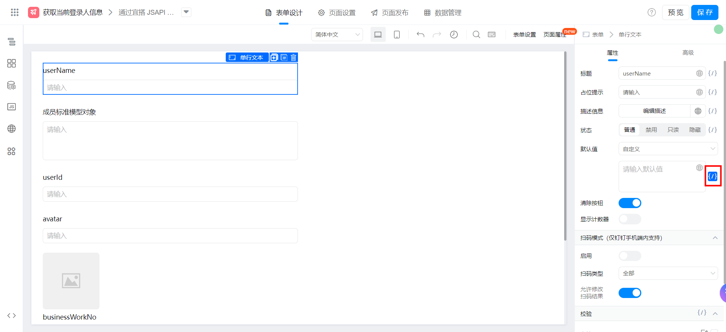Open the version history clock icon

454,34
